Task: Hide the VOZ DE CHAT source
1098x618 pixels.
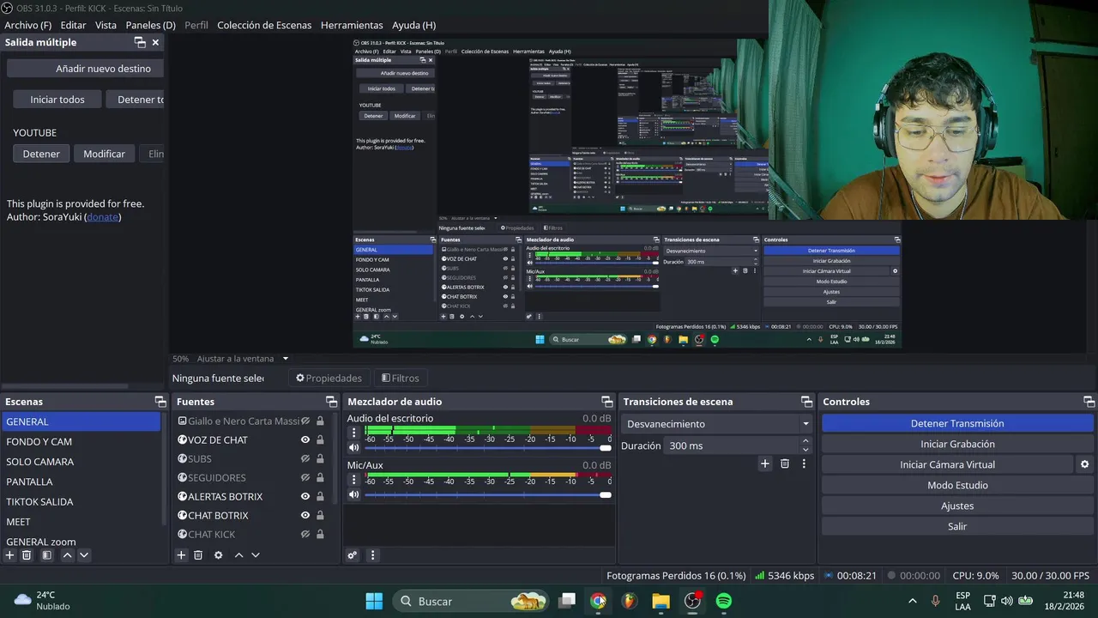Action: tap(305, 440)
